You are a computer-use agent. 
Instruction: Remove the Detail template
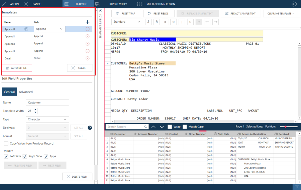[88, 58]
